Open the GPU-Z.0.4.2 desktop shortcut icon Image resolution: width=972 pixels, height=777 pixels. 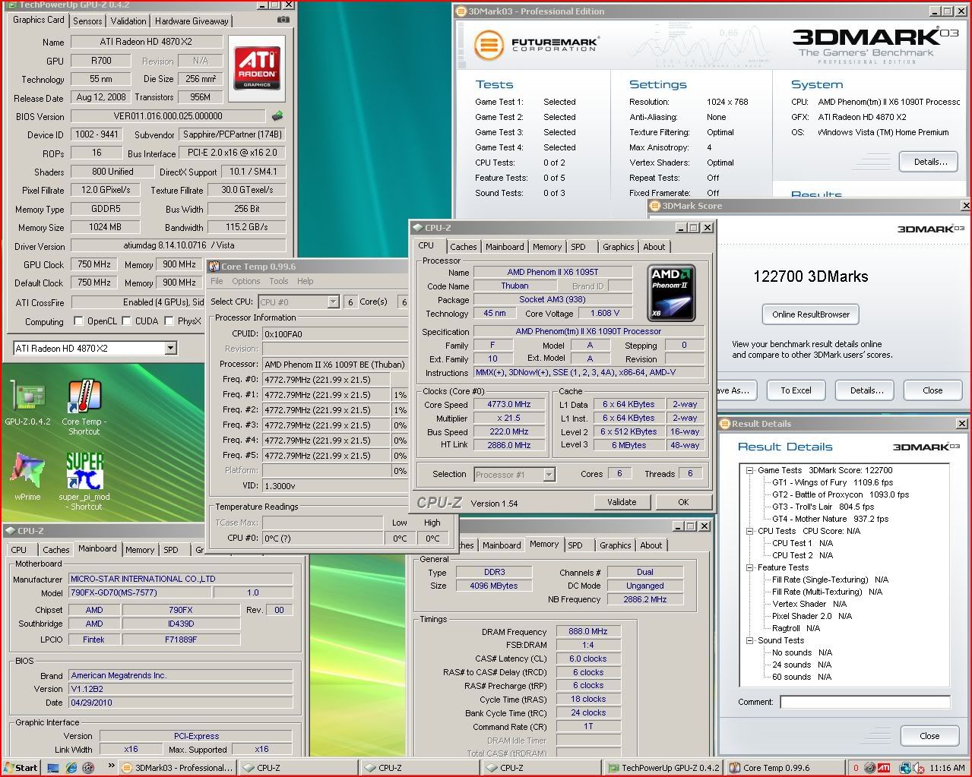[x=27, y=396]
